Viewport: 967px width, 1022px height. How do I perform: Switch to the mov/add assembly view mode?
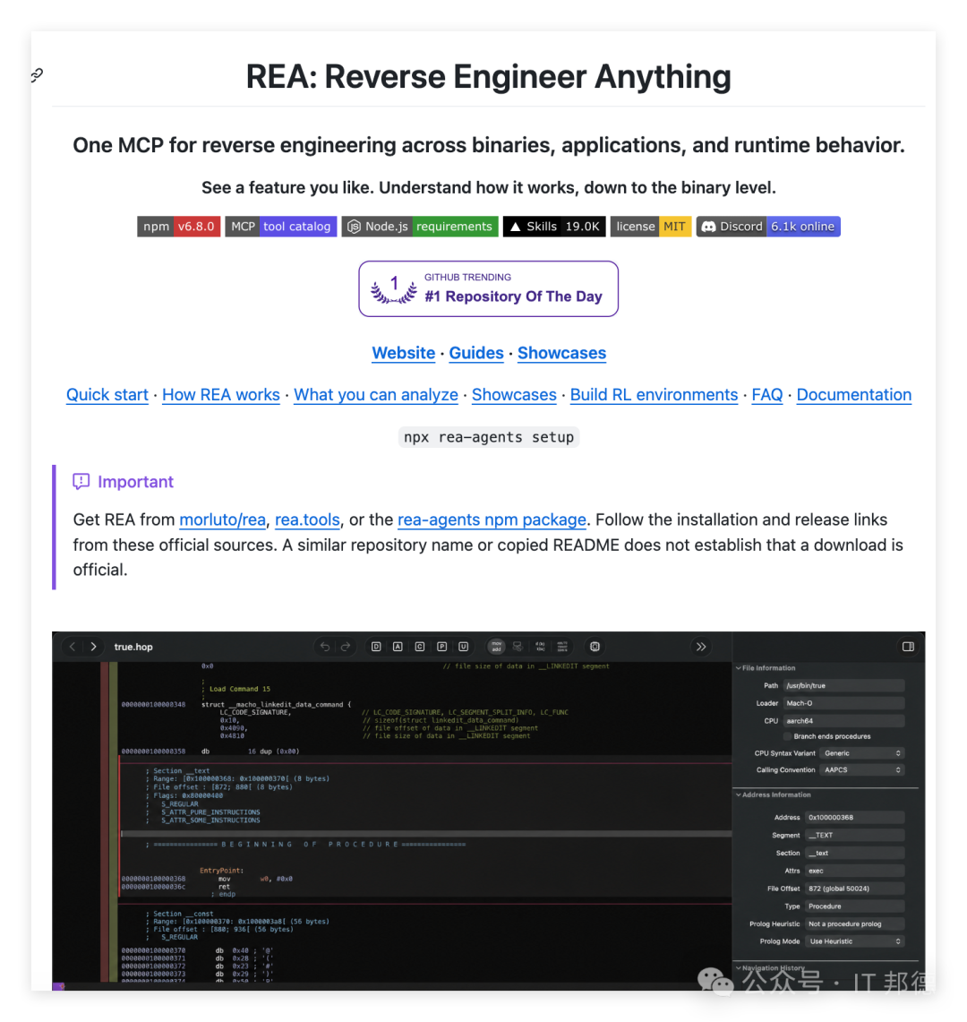tap(497, 647)
